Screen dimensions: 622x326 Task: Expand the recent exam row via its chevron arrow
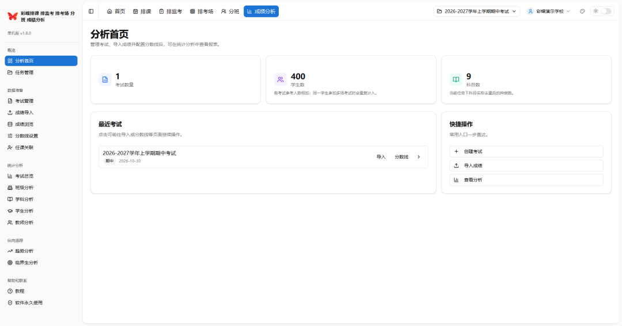tap(419, 157)
